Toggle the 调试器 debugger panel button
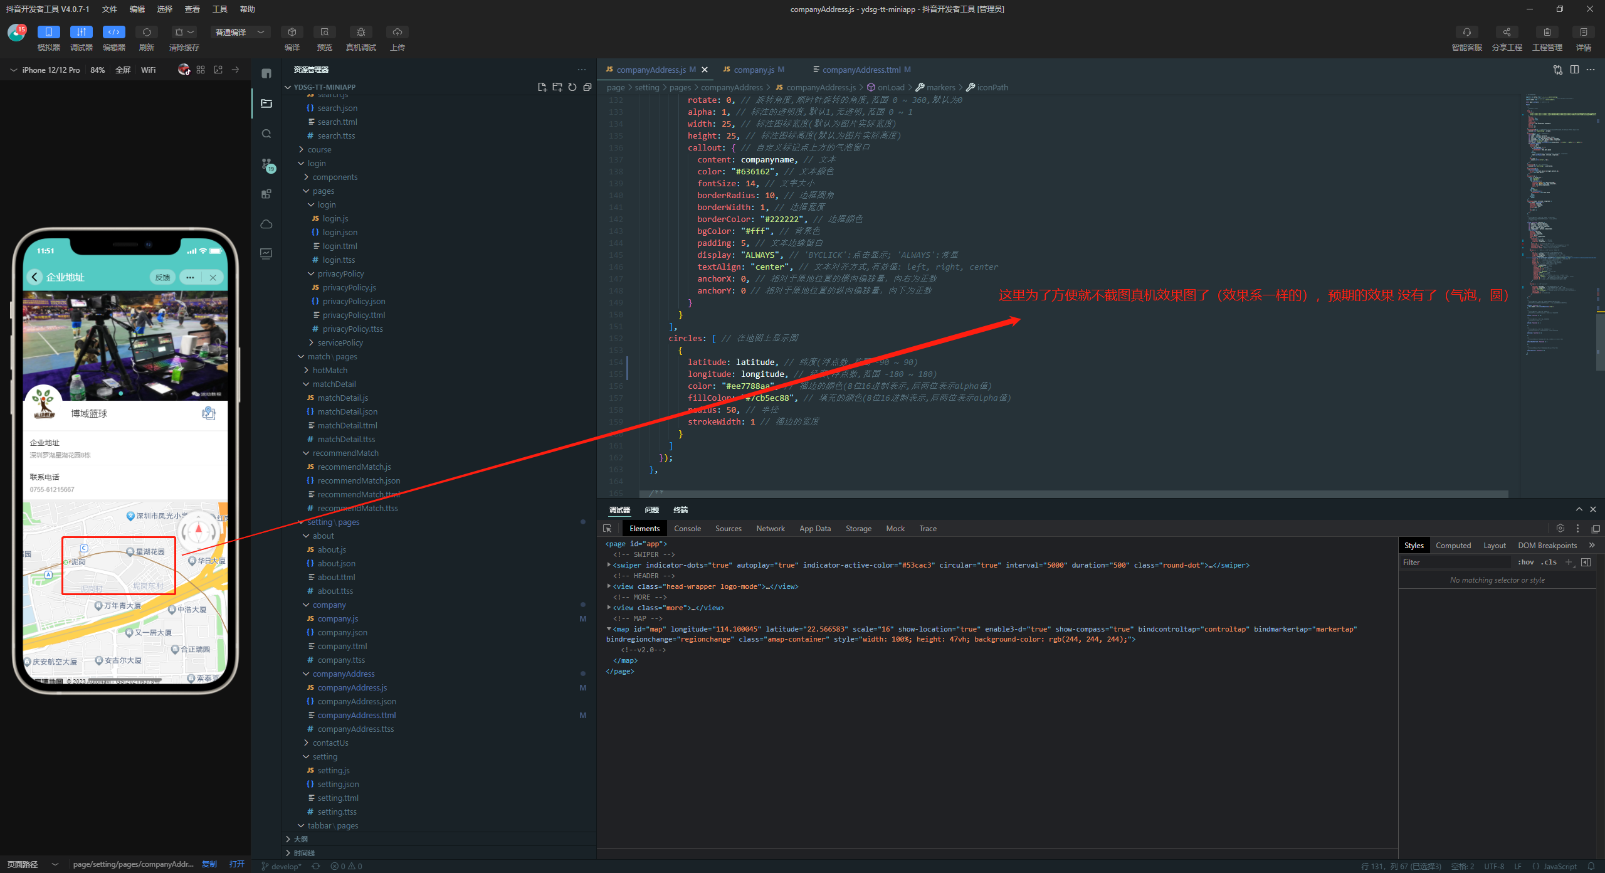The width and height of the screenshot is (1605, 873). (x=81, y=32)
